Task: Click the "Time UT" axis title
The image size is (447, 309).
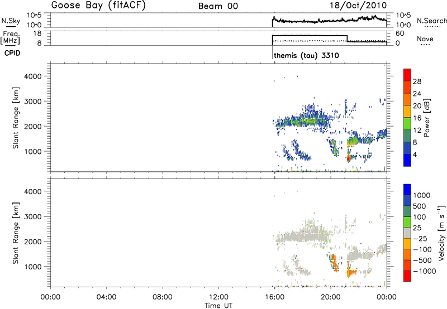Action: (x=218, y=306)
